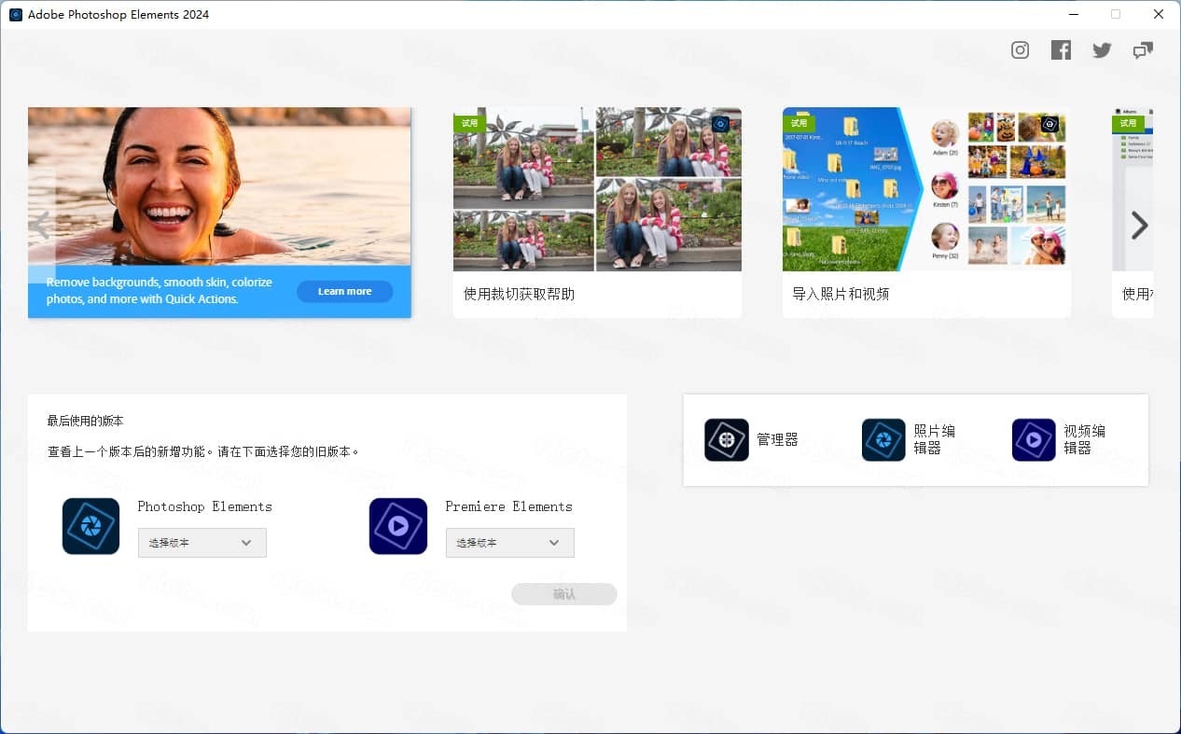
Task: Click the camera icon on import photos card
Action: [x=1049, y=124]
